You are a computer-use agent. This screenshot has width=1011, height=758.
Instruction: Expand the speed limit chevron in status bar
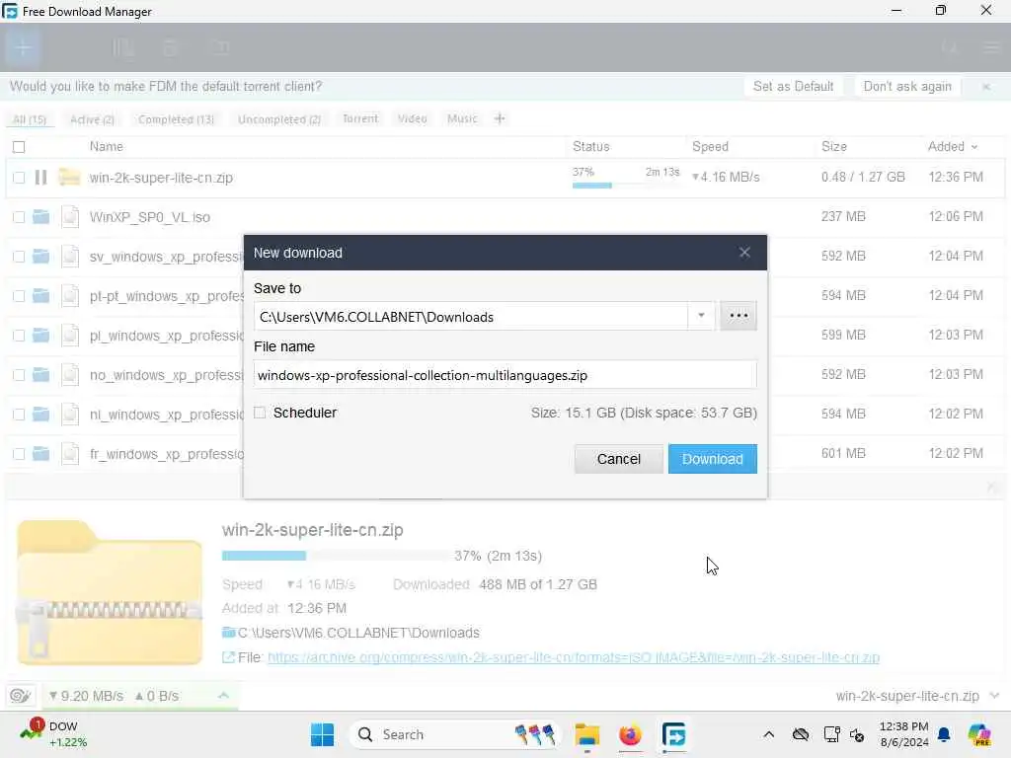223,696
